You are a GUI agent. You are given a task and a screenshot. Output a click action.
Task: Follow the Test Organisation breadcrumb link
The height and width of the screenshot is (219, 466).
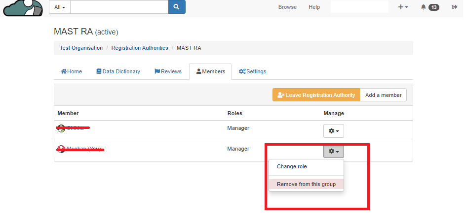pyautogui.click(x=81, y=48)
